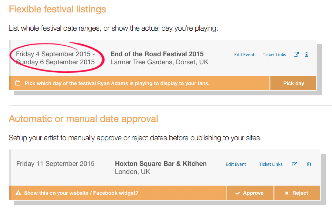Reject the Hoxton Square date
Viewport: 332px width, 209px height.
coord(297,193)
